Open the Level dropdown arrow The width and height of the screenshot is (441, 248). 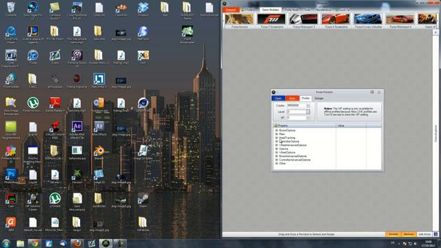(x=308, y=112)
